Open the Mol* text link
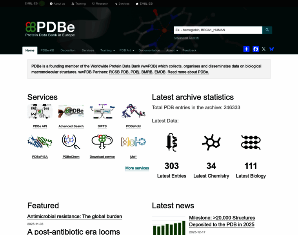This screenshot has height=235, width=298. (x=133, y=157)
